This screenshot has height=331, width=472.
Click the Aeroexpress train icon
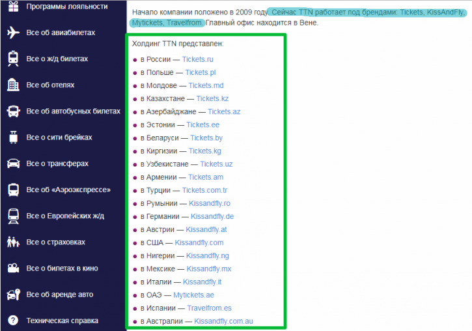(13, 190)
